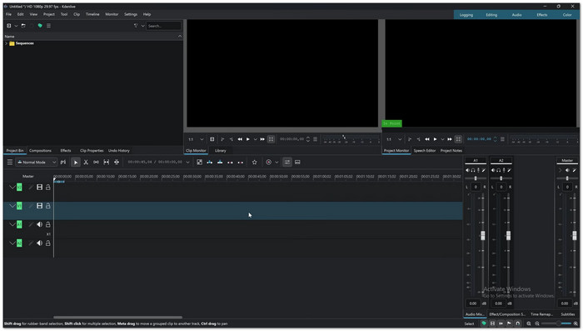The width and height of the screenshot is (583, 331).
Task: Expand the Master mixer channel arrow
Action: pyautogui.click(x=560, y=171)
